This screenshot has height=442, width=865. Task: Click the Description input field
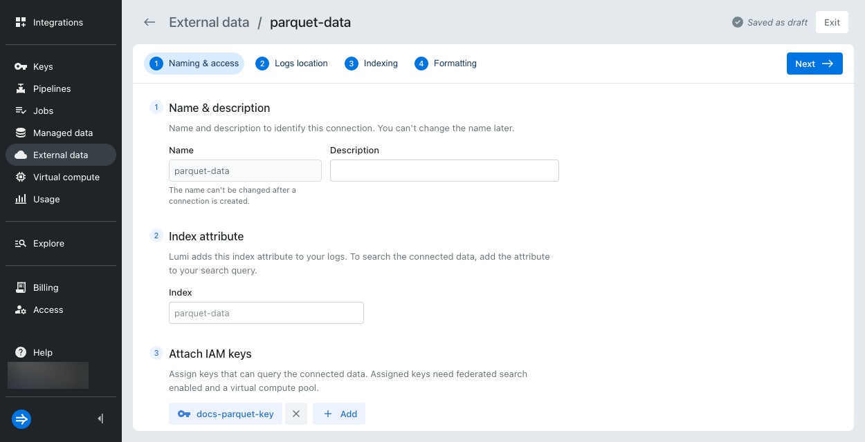(x=444, y=171)
